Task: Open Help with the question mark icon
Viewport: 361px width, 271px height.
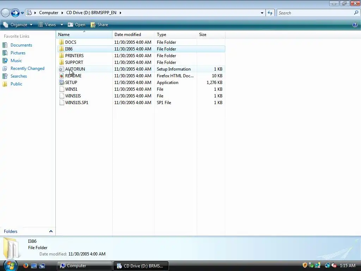Action: [x=355, y=25]
